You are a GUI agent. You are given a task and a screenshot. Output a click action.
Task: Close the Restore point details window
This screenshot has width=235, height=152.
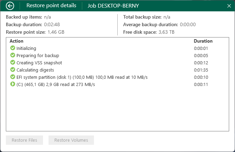point(229,6)
